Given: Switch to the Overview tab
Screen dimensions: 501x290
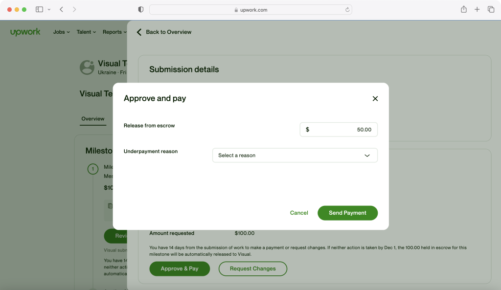Looking at the screenshot, I should (93, 119).
